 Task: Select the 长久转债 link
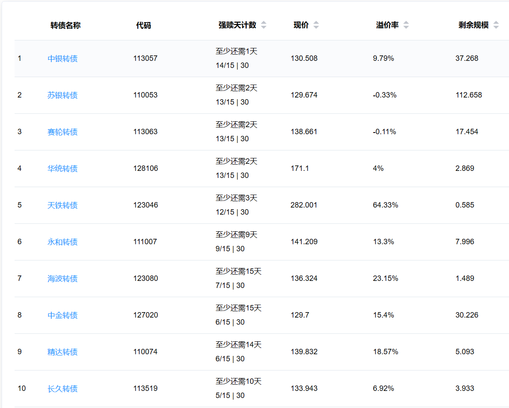point(62,389)
